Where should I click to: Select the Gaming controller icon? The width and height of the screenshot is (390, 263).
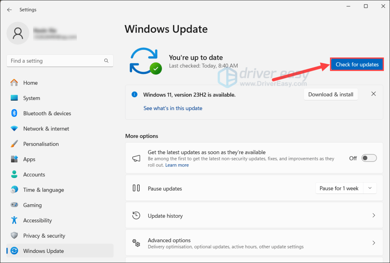click(x=14, y=205)
